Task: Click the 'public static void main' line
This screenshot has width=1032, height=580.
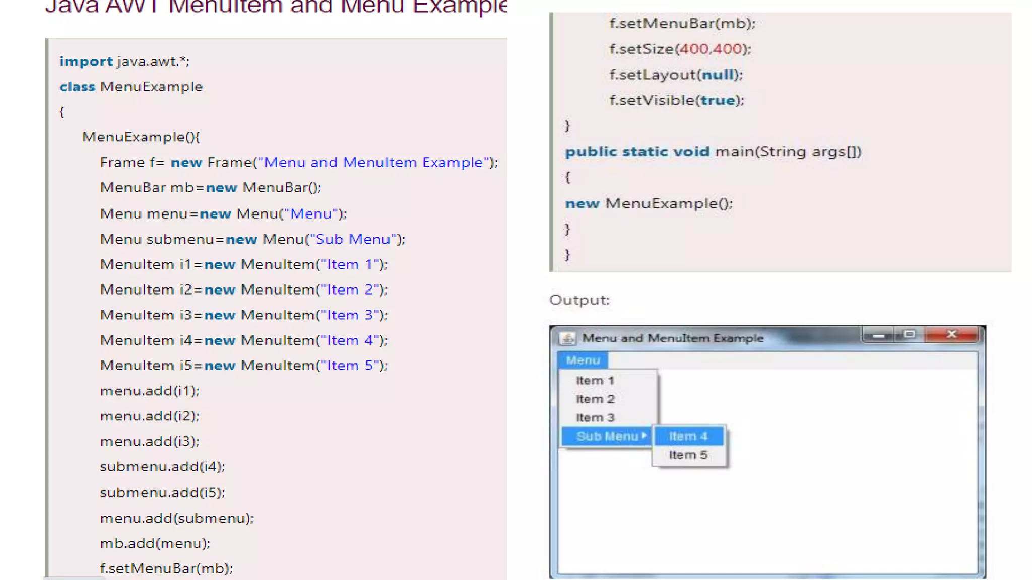Action: [713, 152]
